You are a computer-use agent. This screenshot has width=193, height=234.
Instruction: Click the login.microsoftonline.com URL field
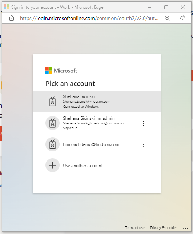89,18
